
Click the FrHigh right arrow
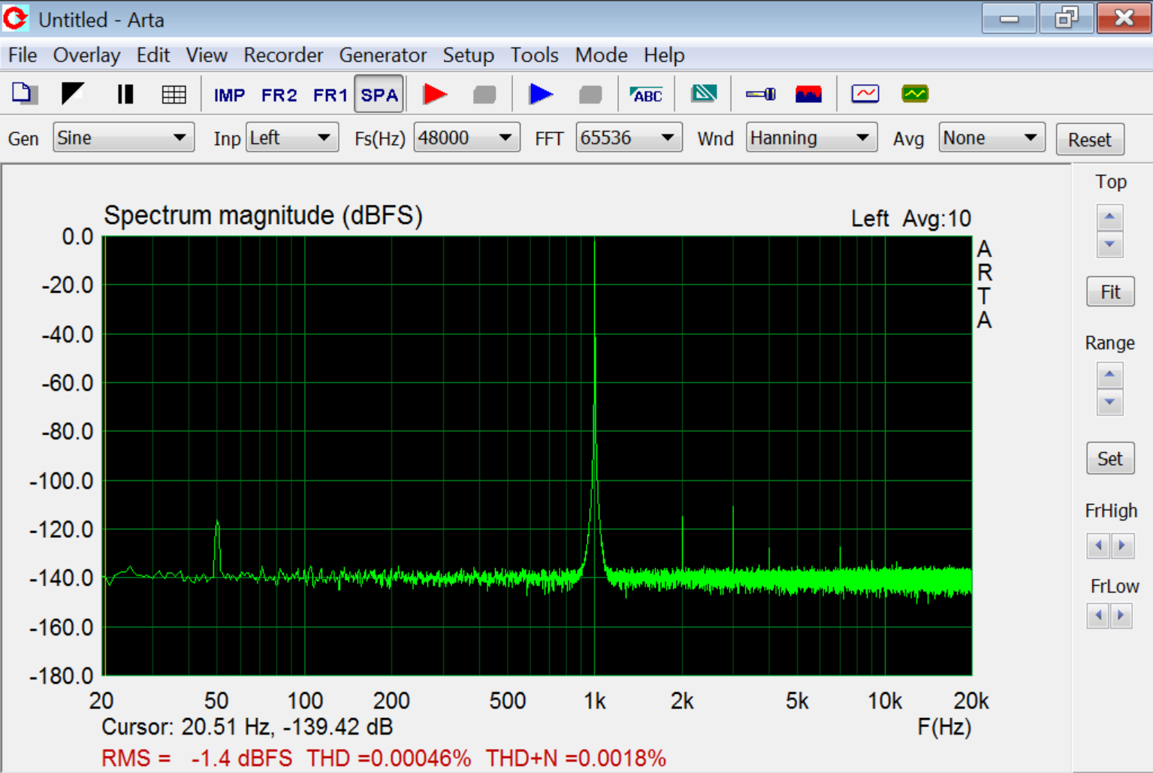point(1121,545)
